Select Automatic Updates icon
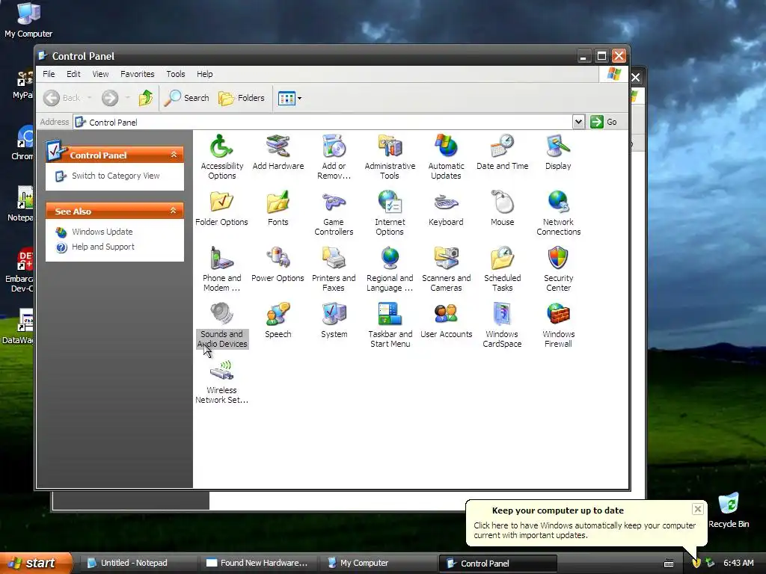Image resolution: width=766 pixels, height=574 pixels. (x=446, y=156)
